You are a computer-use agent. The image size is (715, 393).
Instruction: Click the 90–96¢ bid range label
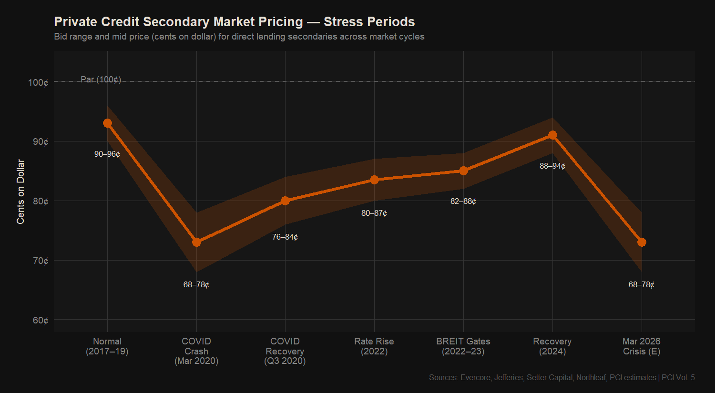click(107, 154)
